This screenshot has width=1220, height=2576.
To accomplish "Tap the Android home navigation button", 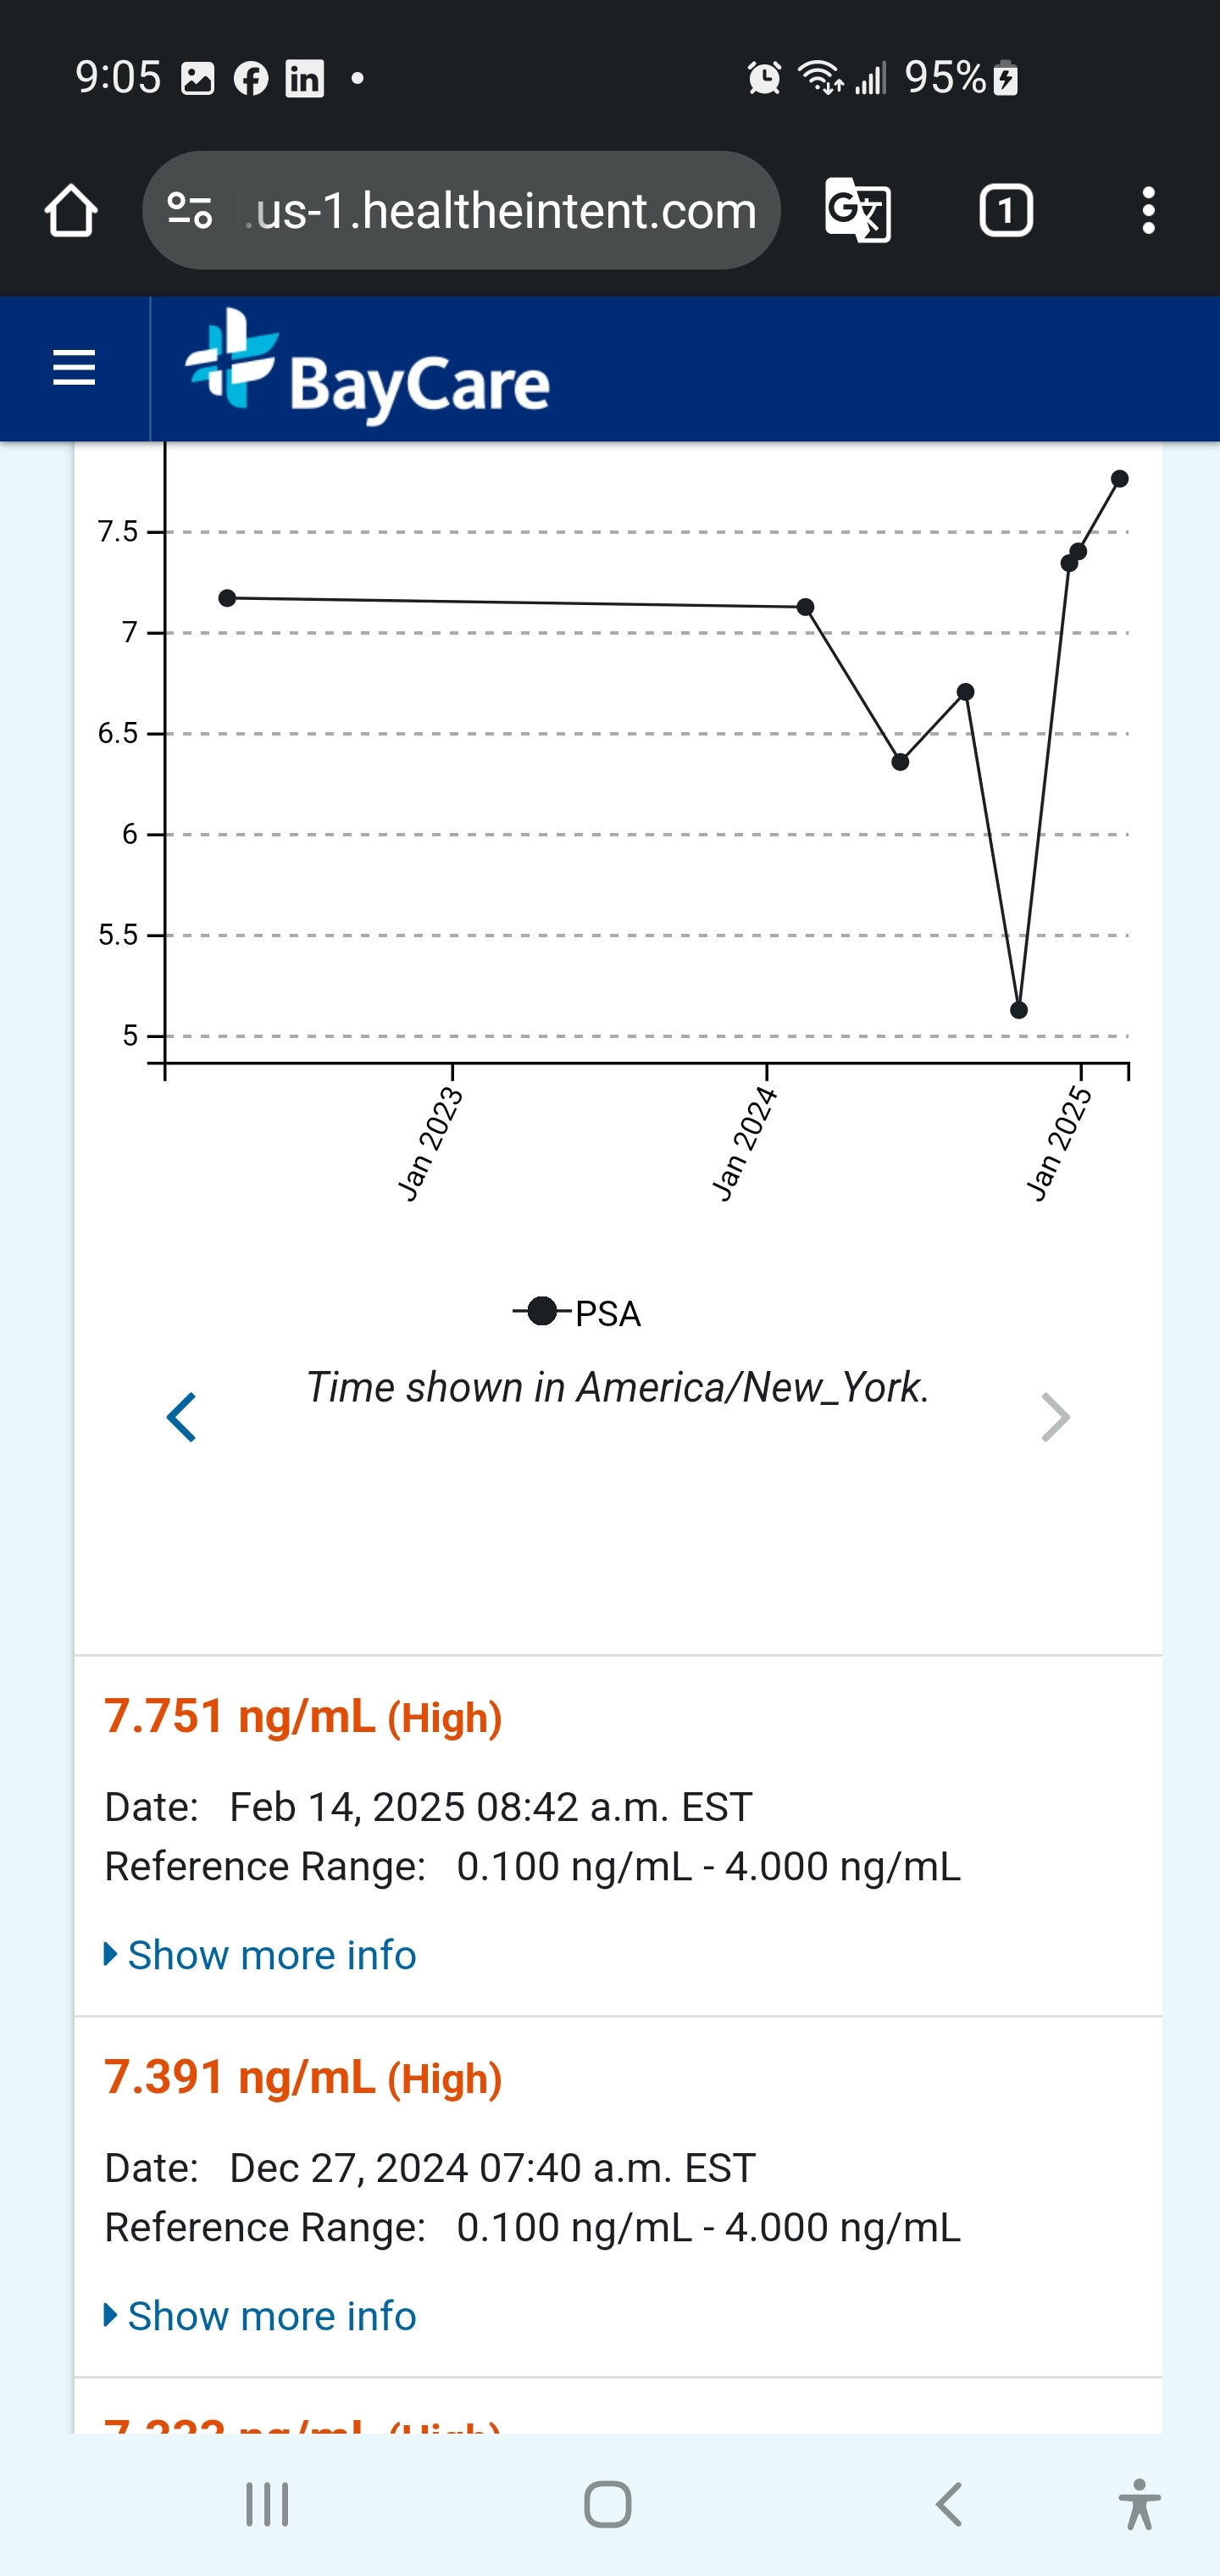I will [608, 2504].
